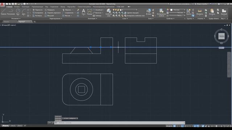This screenshot has height=130, width=232.
Task: Click the Вставка (Insert block) icon
Action: coord(149,12)
